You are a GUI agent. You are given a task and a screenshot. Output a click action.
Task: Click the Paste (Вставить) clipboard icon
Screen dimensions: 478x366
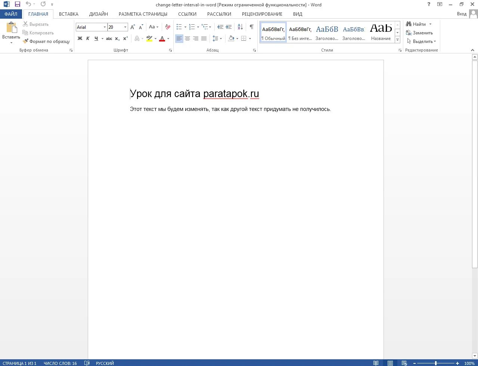click(12, 28)
